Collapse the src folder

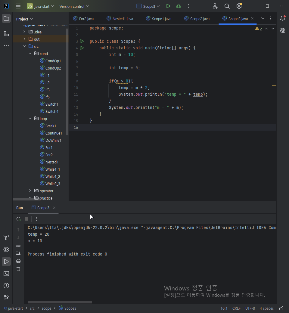click(24, 46)
